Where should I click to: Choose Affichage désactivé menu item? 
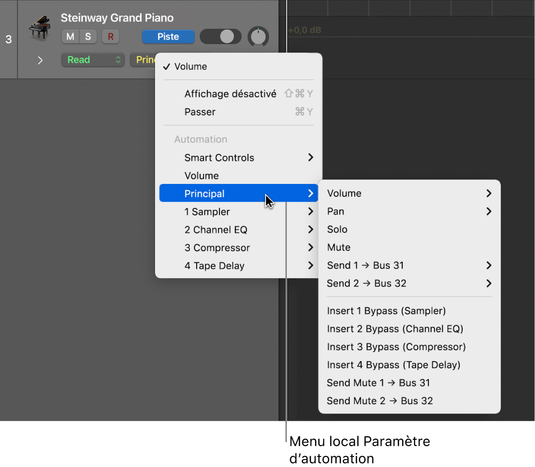[x=230, y=94]
